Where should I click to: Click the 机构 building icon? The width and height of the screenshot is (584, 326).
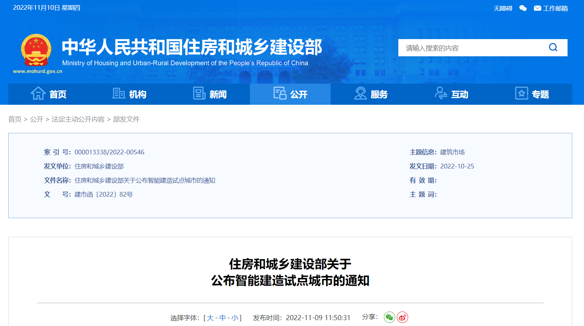(x=119, y=93)
